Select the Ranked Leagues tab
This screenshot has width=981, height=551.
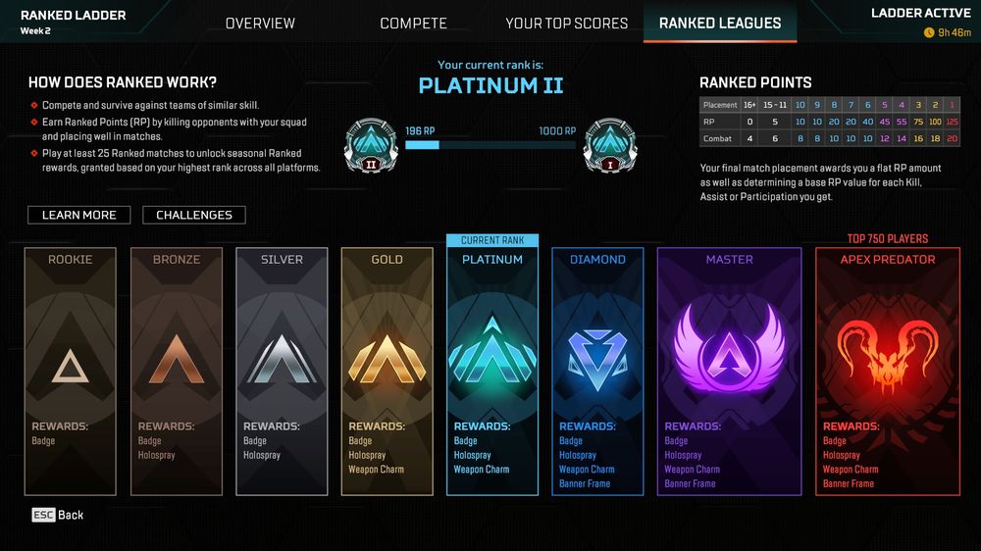pyautogui.click(x=720, y=24)
